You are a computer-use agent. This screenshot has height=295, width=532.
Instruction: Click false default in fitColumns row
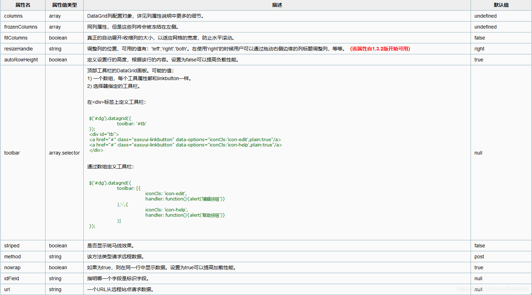[480, 38]
